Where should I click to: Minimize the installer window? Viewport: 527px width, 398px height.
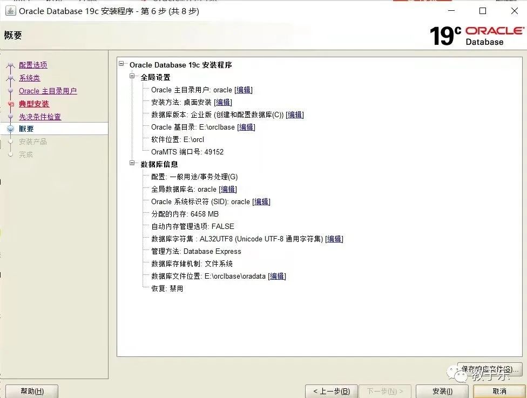(x=451, y=11)
